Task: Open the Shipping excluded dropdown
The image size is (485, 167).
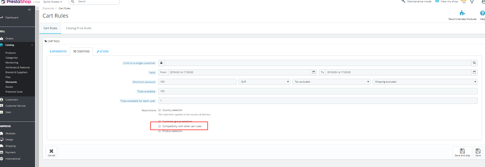Action: tap(425, 82)
